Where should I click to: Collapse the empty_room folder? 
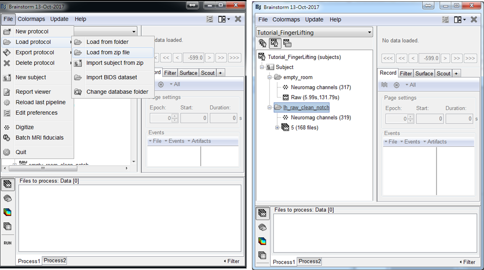270,77
